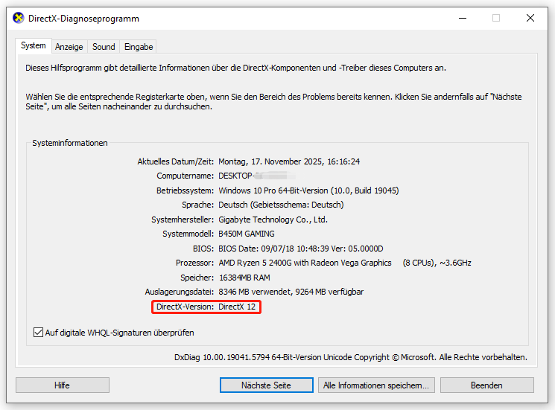The image size is (555, 410).
Task: Click the Beenden button
Action: pos(486,385)
